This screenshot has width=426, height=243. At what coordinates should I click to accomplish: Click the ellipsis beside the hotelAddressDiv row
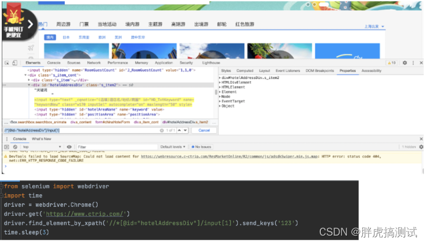(x=4, y=85)
